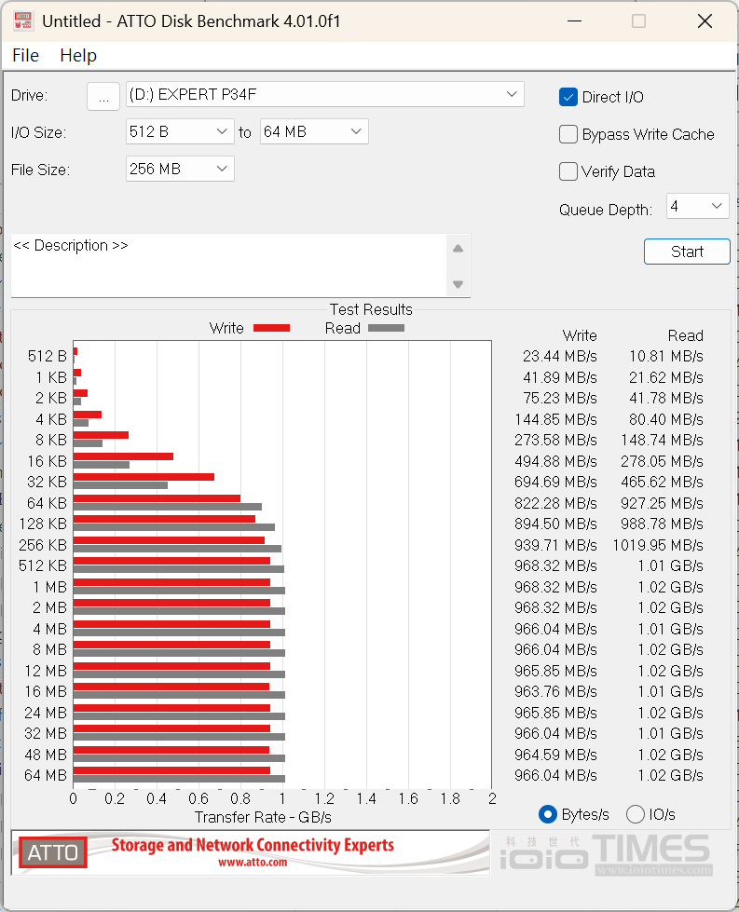The height and width of the screenshot is (912, 739).
Task: Click the gray Read legend swatch
Action: tap(386, 328)
